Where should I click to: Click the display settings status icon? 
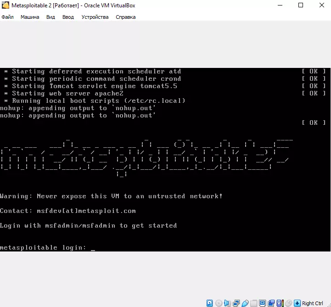(262, 303)
